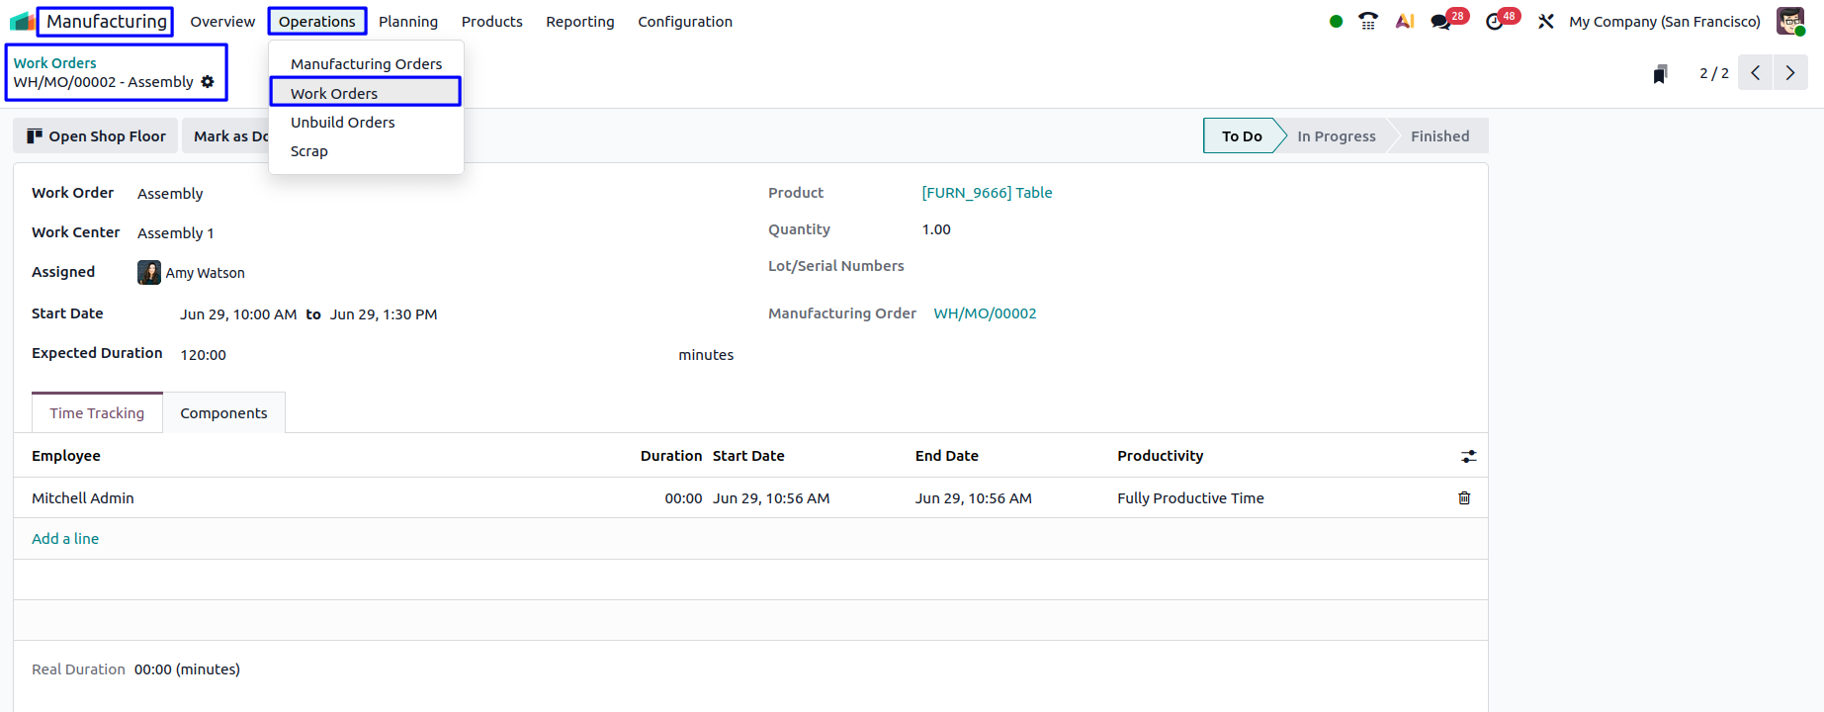
Task: Open the user avatar menu
Action: click(x=1790, y=21)
